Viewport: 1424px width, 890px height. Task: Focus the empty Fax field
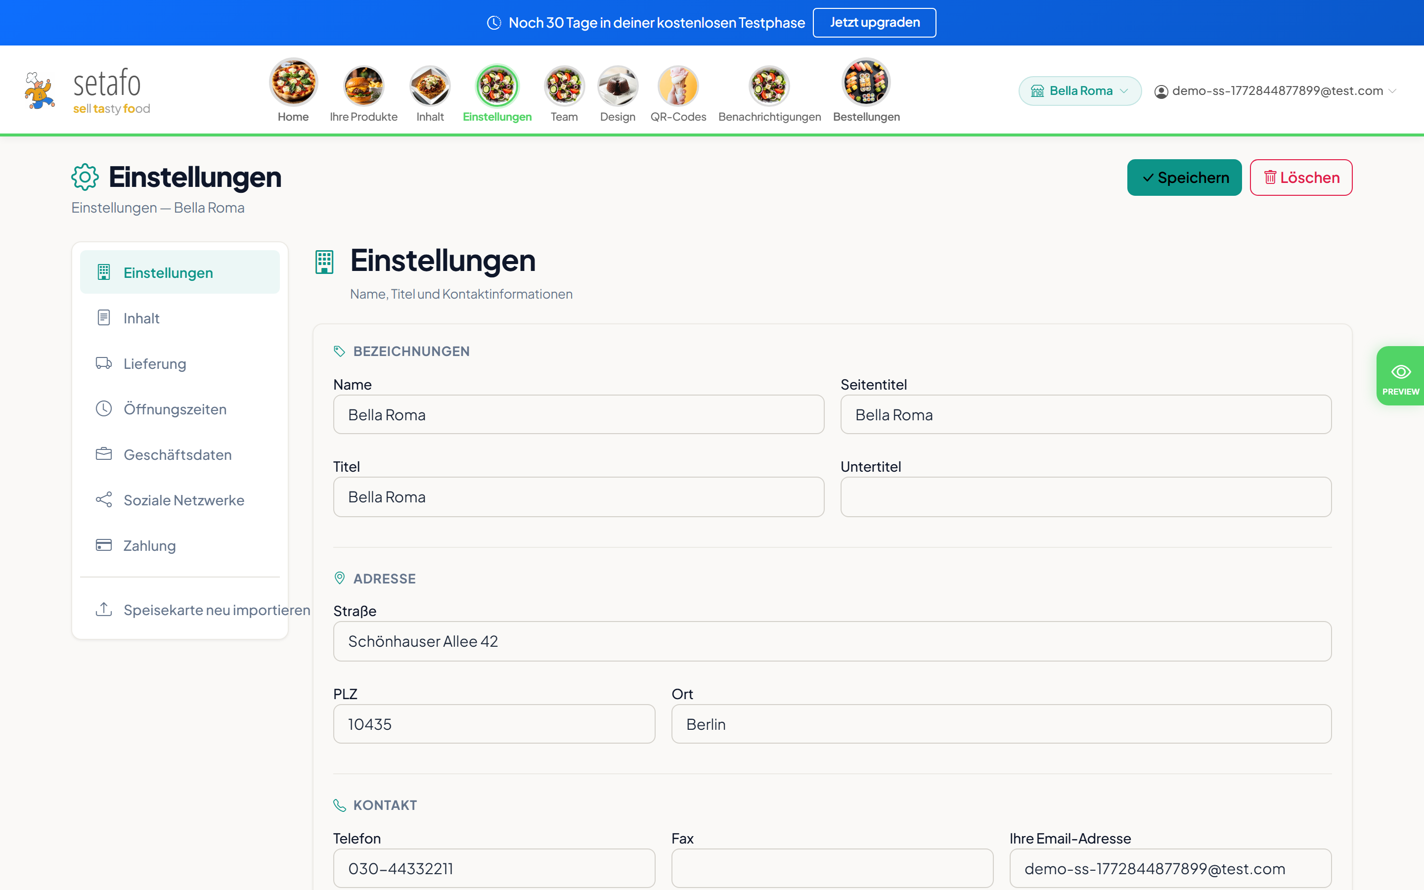[832, 868]
